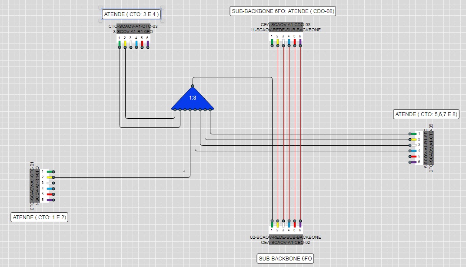The height and width of the screenshot is (267, 466).
Task: Select red fiber 5 of the CTO-03 cable
Action: (142, 43)
